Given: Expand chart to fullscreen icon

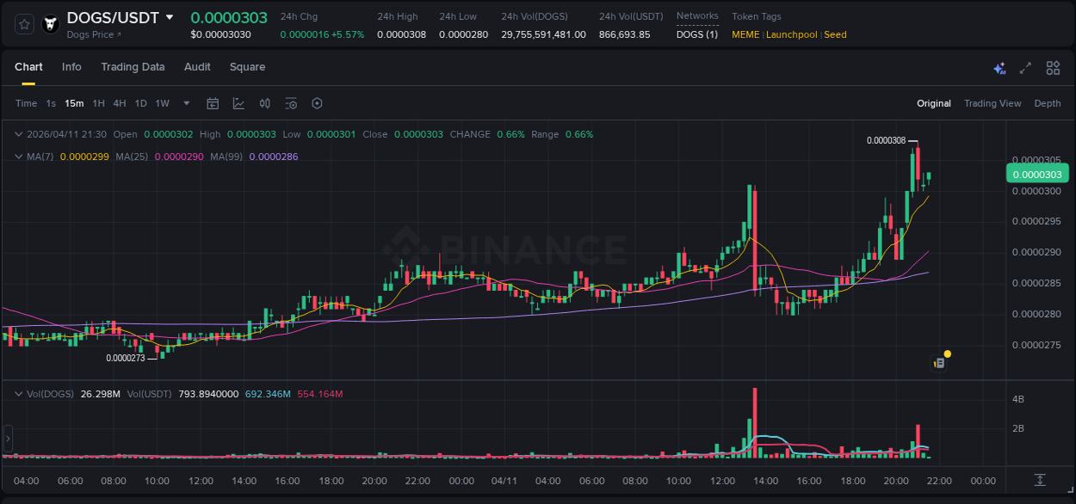Looking at the screenshot, I should [1025, 68].
